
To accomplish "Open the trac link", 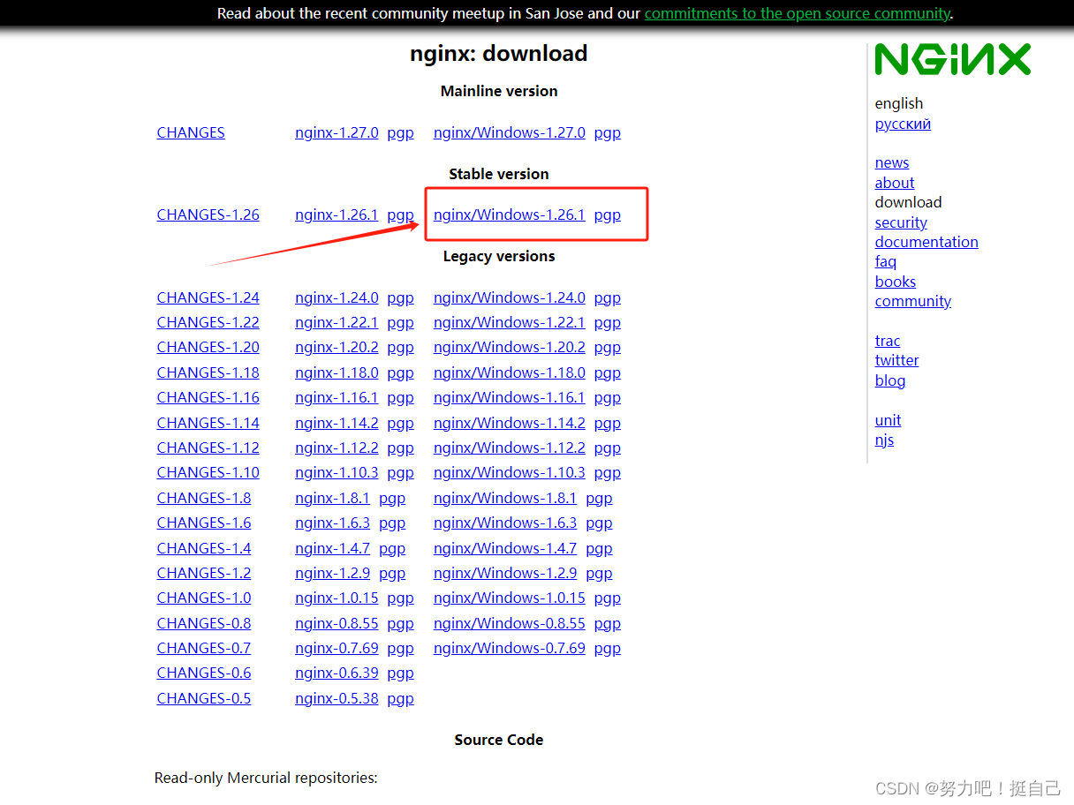I will click(x=888, y=341).
